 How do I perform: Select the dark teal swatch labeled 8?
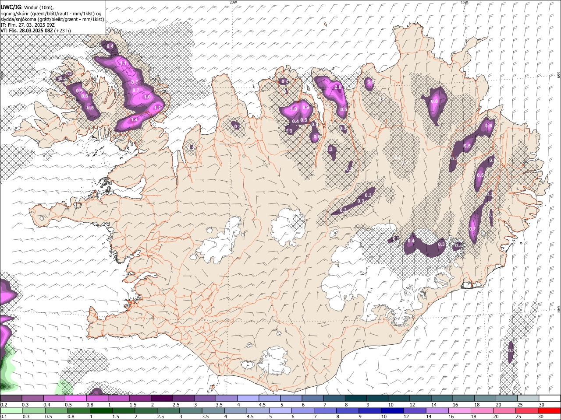tap(355, 399)
